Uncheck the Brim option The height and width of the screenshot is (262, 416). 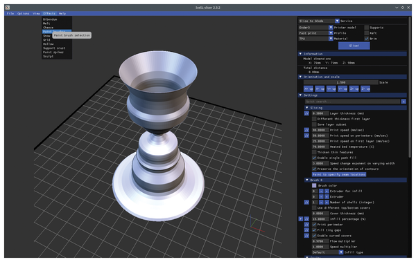(x=366, y=39)
